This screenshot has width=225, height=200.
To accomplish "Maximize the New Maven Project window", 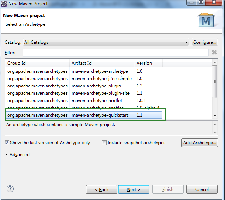I will (x=201, y=2).
